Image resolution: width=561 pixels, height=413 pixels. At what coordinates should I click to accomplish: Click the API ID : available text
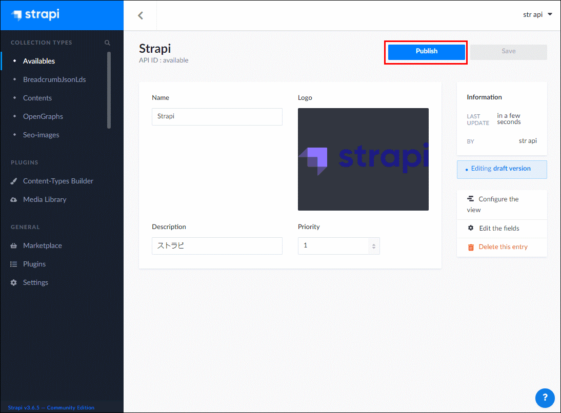(164, 60)
